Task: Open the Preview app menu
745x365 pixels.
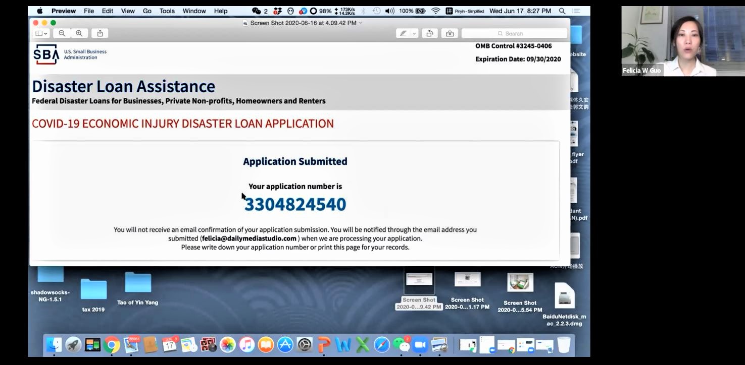Action: tap(64, 11)
